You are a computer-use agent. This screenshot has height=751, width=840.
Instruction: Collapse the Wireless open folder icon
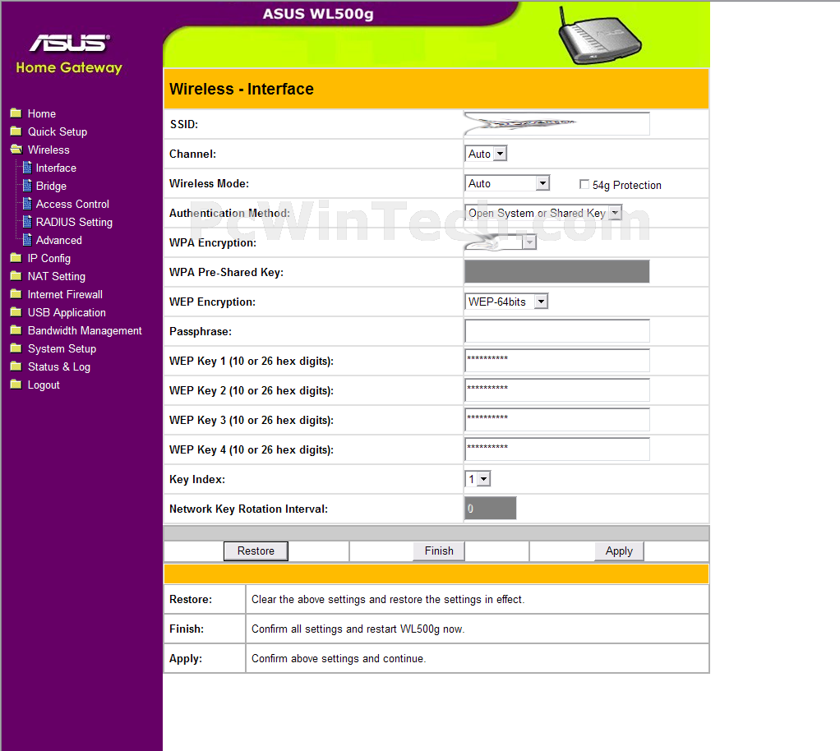coord(16,150)
